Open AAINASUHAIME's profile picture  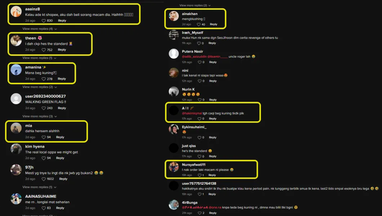pyautogui.click(x=16, y=199)
